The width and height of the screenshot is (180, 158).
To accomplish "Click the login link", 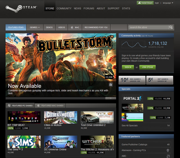I will coord(157,3).
